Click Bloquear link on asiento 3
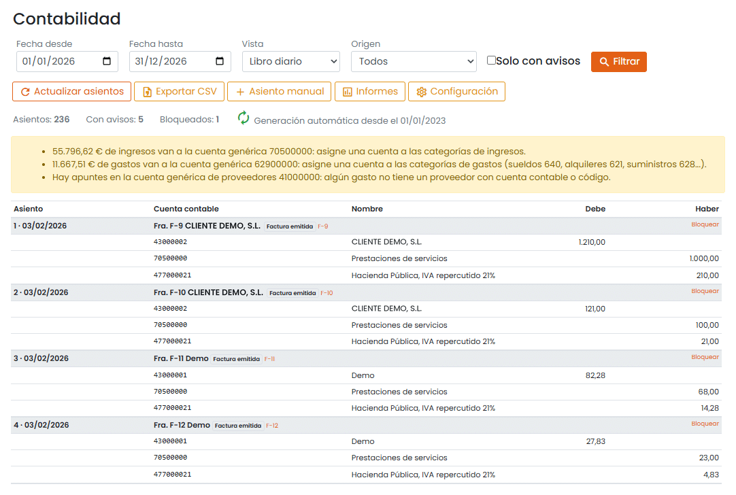Screen dimensions: 736x495 [705, 357]
